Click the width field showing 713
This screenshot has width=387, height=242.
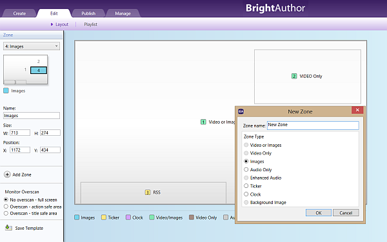[x=20, y=133]
